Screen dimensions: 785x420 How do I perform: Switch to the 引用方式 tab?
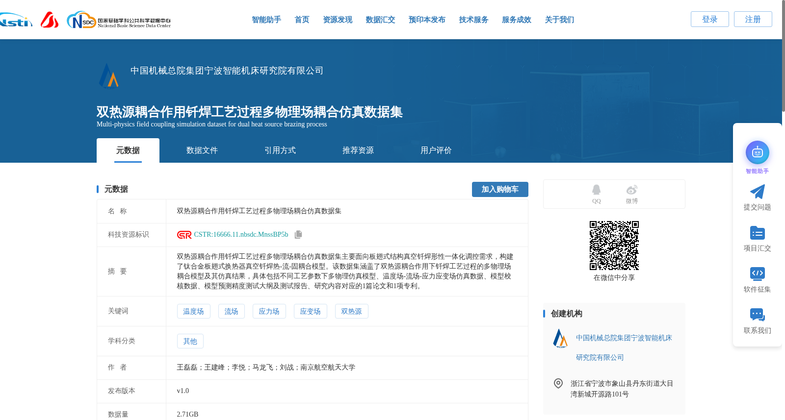(x=280, y=150)
